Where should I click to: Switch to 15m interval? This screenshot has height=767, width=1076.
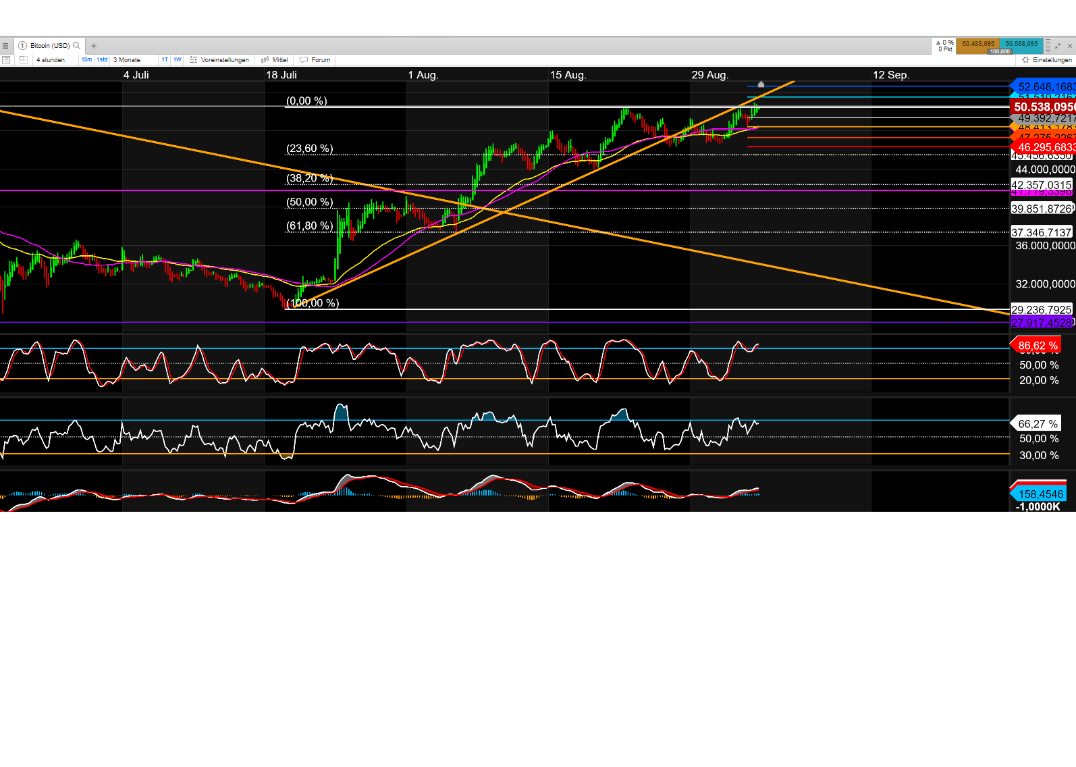pos(86,60)
